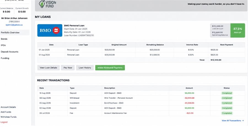Open View All Transactions link
Viewport: 248px width, 130px height.
click(233, 121)
